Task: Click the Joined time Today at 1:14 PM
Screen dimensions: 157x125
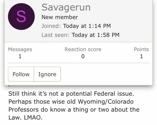Action: coord(87,26)
